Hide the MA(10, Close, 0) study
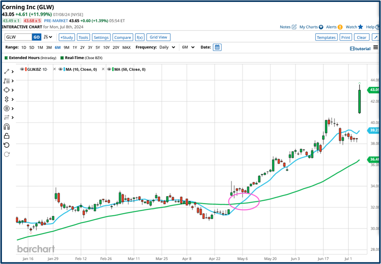The image size is (381, 264). (60, 69)
